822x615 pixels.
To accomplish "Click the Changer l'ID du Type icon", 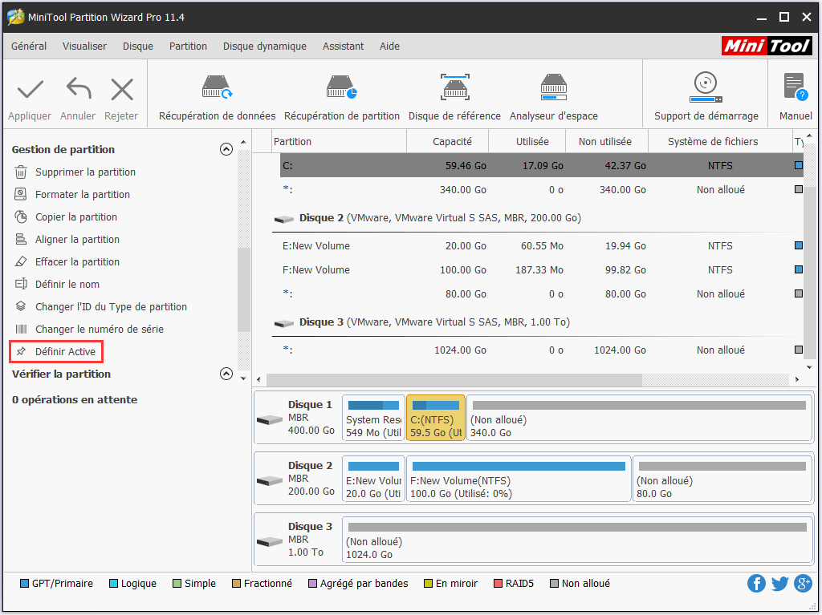I will 20,306.
